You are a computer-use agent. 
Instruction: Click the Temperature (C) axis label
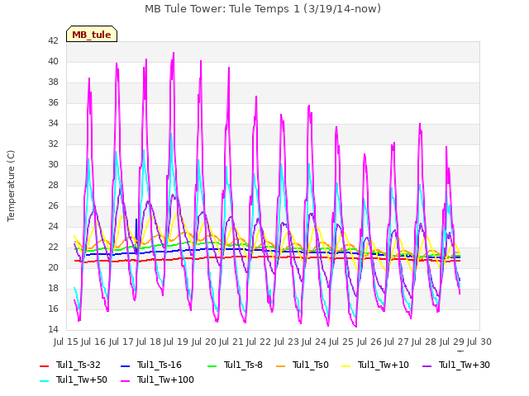11,186
